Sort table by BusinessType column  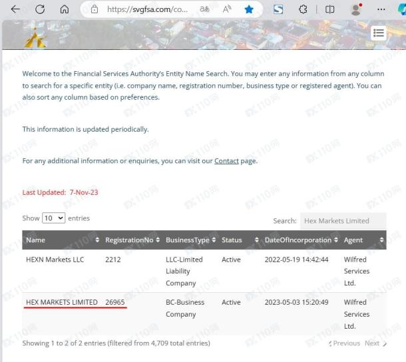(x=190, y=240)
